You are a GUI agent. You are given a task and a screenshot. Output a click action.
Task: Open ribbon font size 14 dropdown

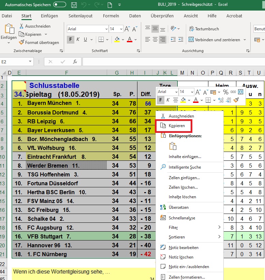pyautogui.click(x=121, y=29)
